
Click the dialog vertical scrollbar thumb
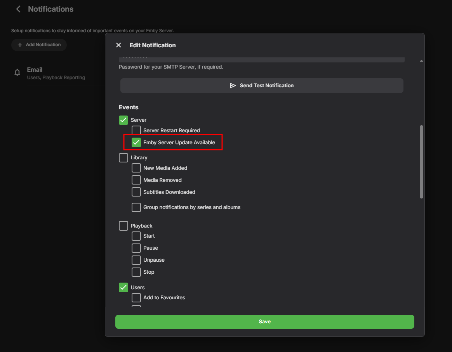click(421, 161)
